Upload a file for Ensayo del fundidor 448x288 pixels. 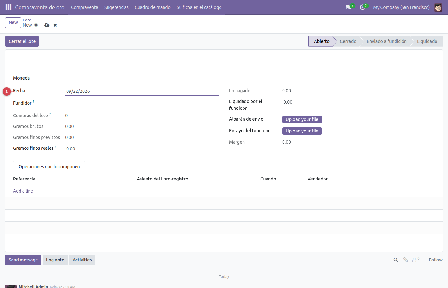(302, 131)
